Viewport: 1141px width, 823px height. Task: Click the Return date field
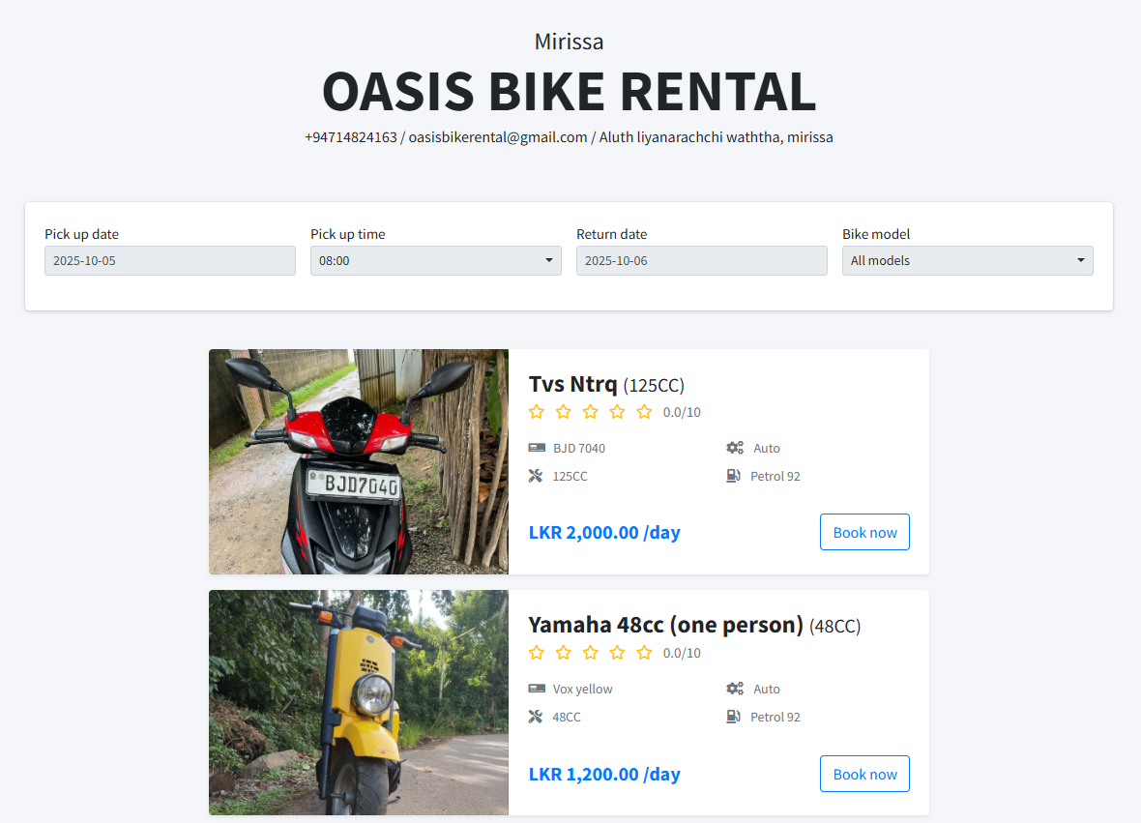(x=701, y=260)
